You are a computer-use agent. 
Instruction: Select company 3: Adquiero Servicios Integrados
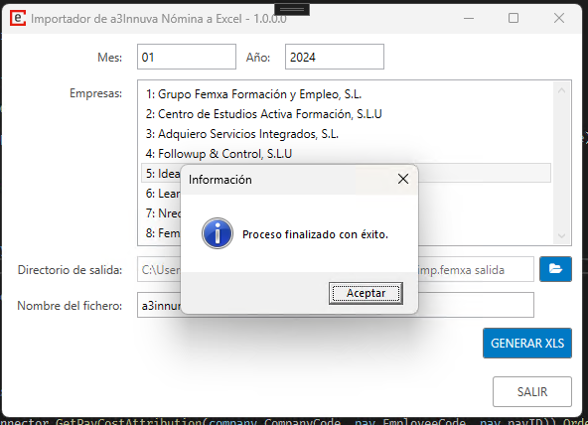pyautogui.click(x=346, y=134)
